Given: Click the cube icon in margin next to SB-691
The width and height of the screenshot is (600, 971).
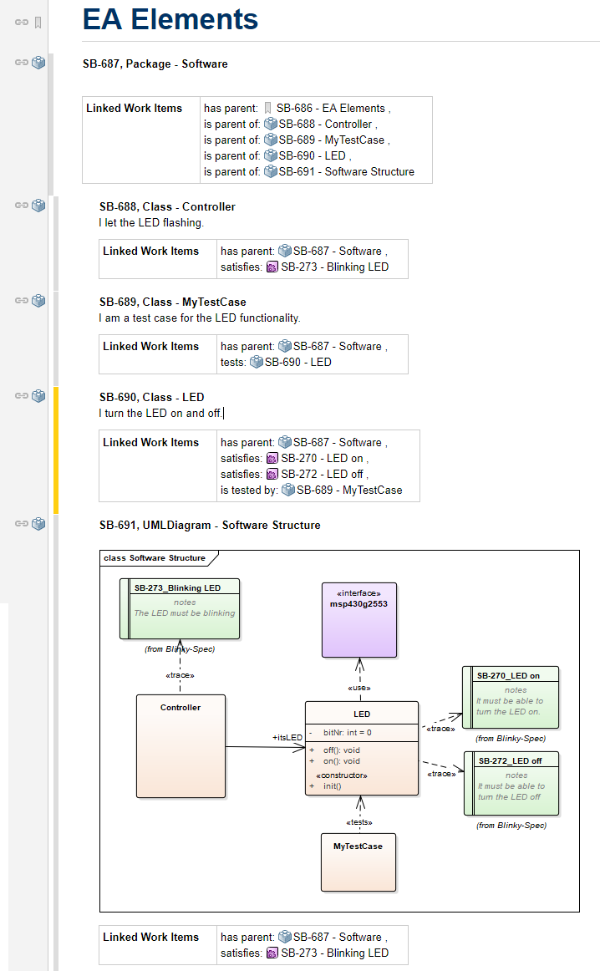Looking at the screenshot, I should 38,524.
